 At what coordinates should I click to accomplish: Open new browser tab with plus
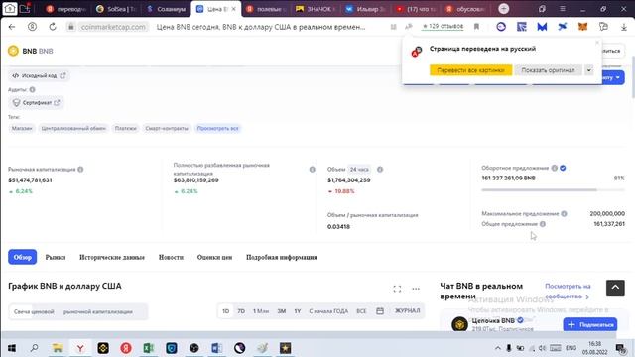coord(504,9)
